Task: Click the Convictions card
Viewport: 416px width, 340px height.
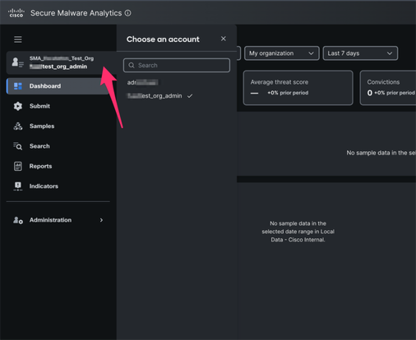Action: tap(388, 88)
